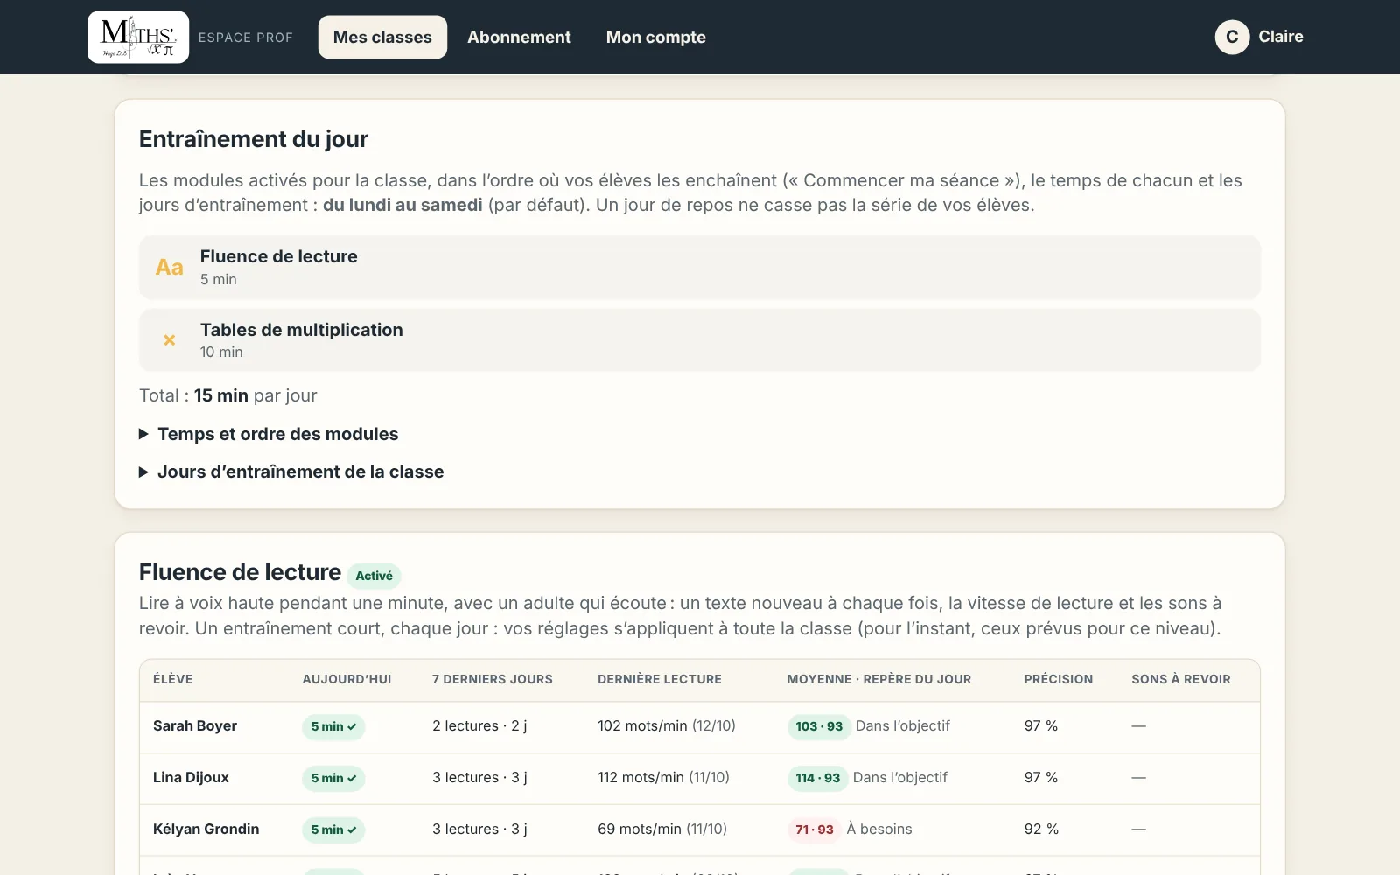Click the PRÉCISION column header

(x=1059, y=679)
